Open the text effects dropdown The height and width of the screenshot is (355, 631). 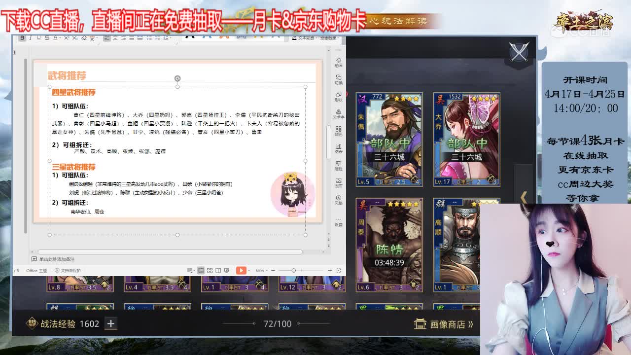point(329,38)
